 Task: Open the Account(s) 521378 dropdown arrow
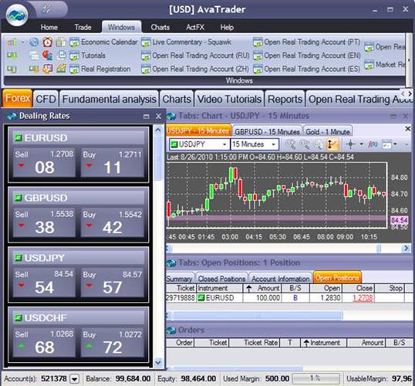click(x=74, y=379)
